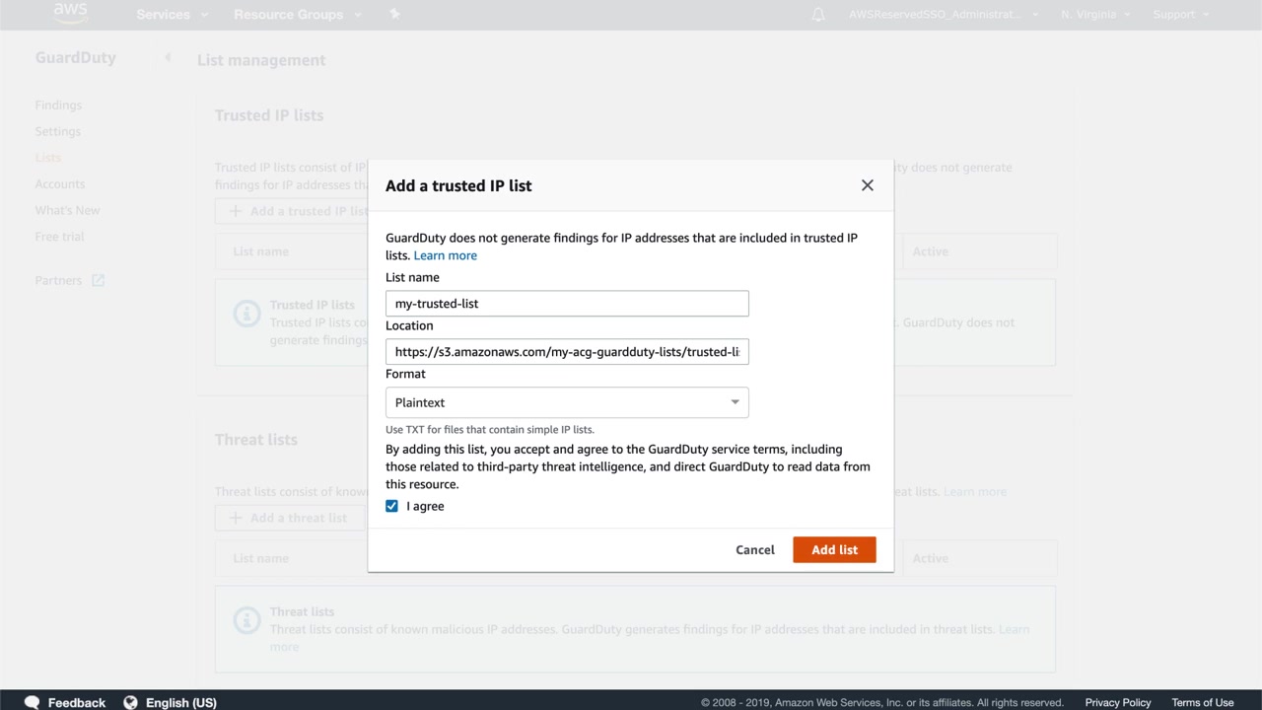The height and width of the screenshot is (710, 1262).
Task: Click the Partners external link icon
Action: (99, 281)
